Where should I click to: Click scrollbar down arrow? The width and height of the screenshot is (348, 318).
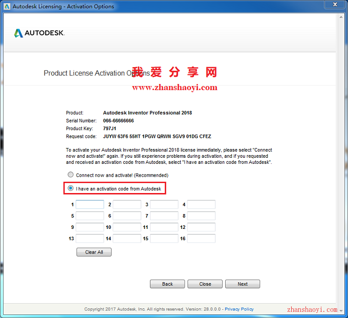pos(341,310)
